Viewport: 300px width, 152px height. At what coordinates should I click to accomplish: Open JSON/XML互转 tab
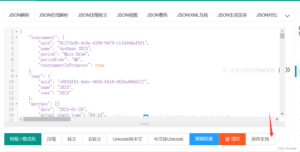[x=192, y=15]
